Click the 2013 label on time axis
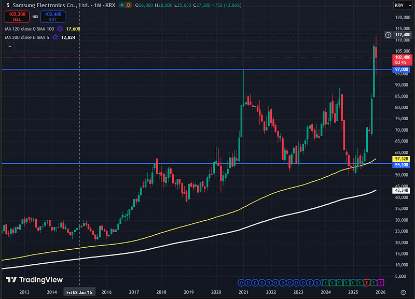Screen dimensions: 415x299 (24, 292)
